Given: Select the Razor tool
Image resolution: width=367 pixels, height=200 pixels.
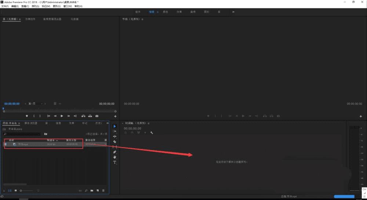Looking at the screenshot, I should pos(115,142).
